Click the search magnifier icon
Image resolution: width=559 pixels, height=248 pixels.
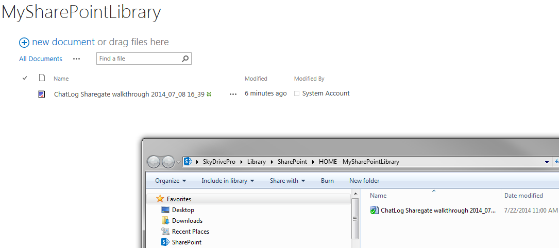[185, 59]
